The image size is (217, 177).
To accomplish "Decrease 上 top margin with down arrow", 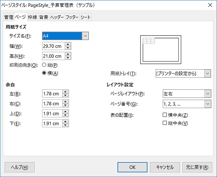I will point(66,115).
